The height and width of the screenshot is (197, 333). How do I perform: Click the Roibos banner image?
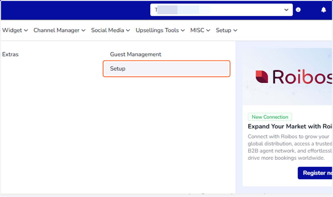287,77
